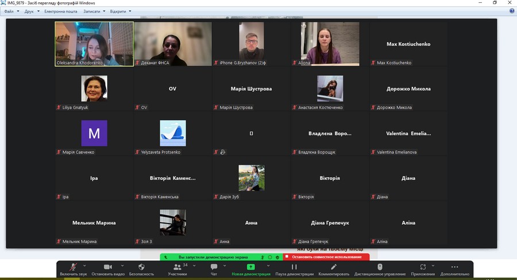The height and width of the screenshot is (280, 517).
Task: Click the green Вы запустили демонстрацию экрана bar
Action: point(214,257)
